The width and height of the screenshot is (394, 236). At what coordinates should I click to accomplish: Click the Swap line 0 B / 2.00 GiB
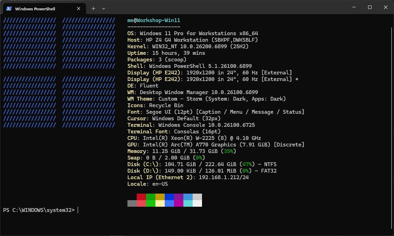[166, 157]
